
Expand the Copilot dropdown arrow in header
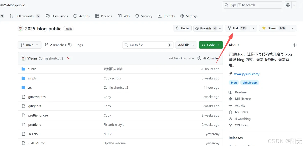point(294,5)
